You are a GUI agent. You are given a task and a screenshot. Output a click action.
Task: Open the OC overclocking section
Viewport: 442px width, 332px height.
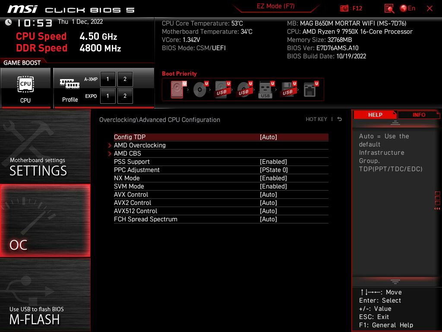click(45, 220)
